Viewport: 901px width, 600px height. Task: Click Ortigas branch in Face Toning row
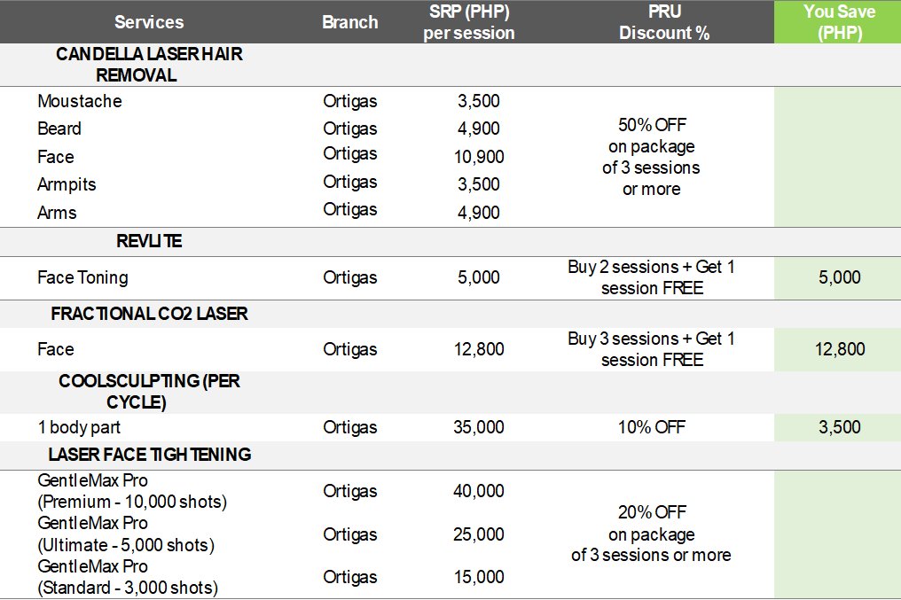point(350,278)
